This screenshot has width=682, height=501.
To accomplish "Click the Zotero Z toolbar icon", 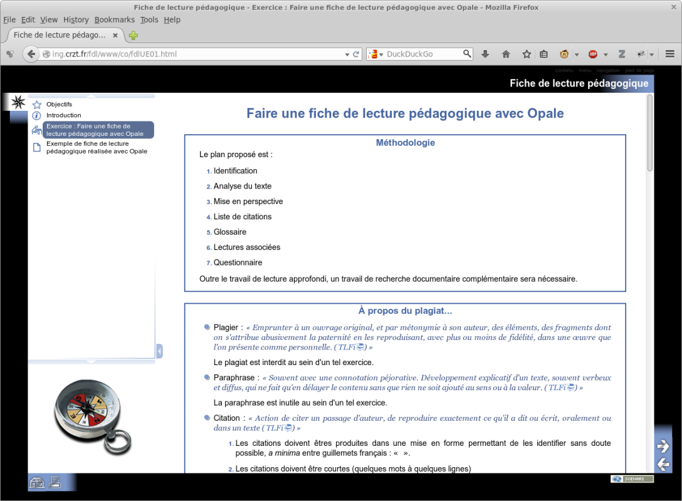I will [x=622, y=54].
